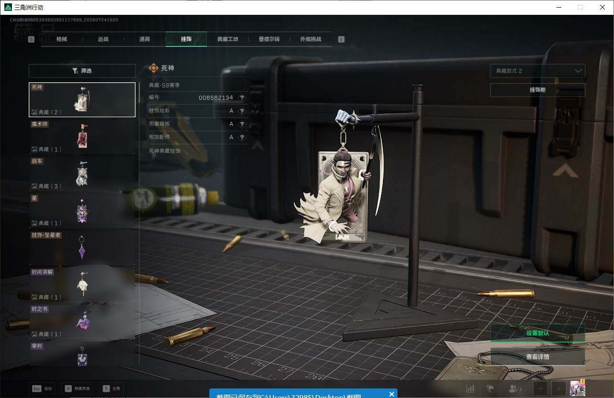
Task: Open the bar chart stats icon
Action: [x=470, y=389]
